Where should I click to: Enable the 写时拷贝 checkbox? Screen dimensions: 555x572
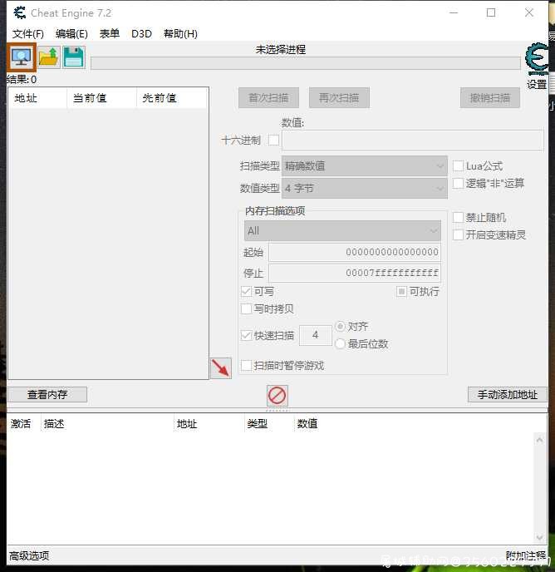(247, 309)
